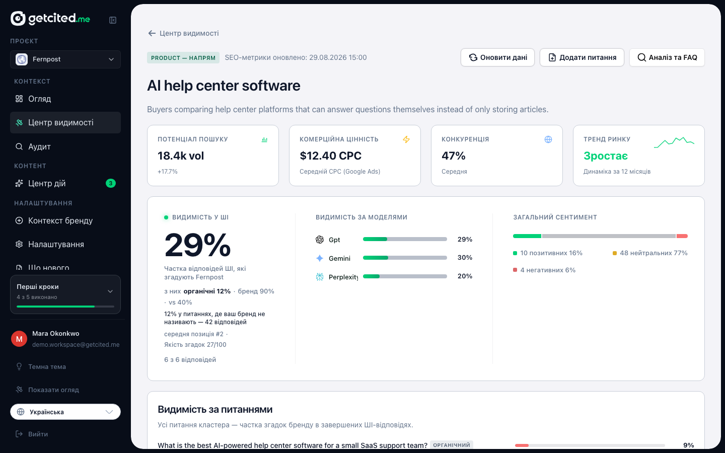This screenshot has height=453, width=725.
Task: Collapse the sidebar panel icon
Action: coord(113,20)
